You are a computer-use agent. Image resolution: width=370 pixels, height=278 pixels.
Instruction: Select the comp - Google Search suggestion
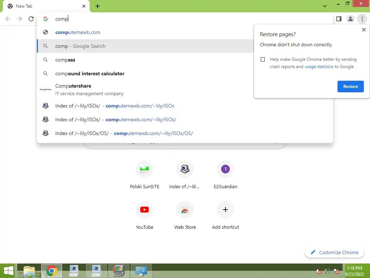point(145,46)
